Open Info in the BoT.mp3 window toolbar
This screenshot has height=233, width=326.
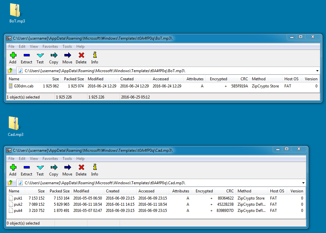[x=95, y=58]
